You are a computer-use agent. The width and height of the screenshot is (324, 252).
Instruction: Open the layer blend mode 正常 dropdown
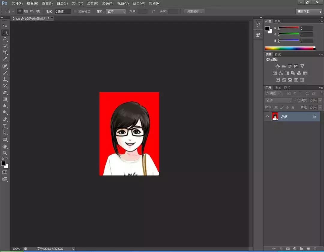click(x=278, y=100)
